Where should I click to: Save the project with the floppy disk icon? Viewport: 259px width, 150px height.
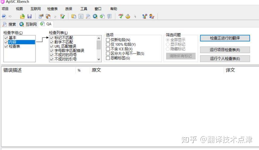coord(29,16)
